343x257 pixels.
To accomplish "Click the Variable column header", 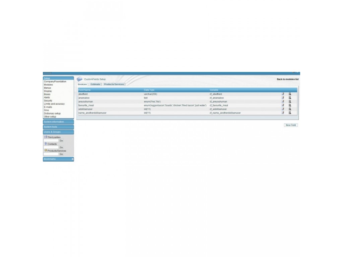I will point(214,90).
